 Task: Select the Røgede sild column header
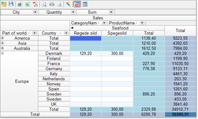(x=85, y=33)
